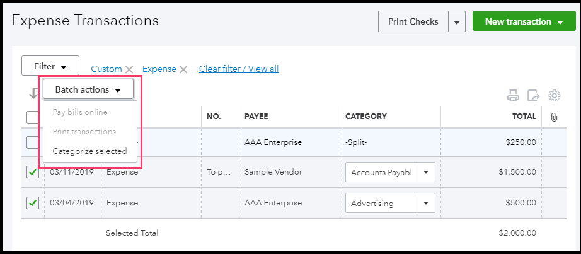Expand the arrow next to Print Checks
This screenshot has width=581, height=254.
point(457,21)
